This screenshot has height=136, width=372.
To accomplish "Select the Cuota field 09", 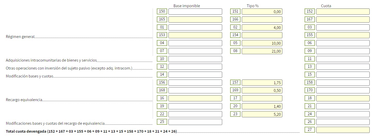I will coord(343,51).
